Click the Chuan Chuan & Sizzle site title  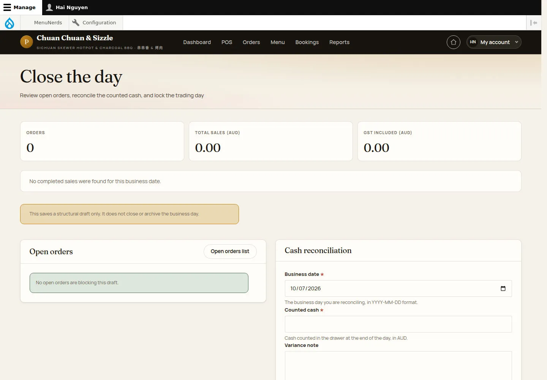[x=75, y=38]
